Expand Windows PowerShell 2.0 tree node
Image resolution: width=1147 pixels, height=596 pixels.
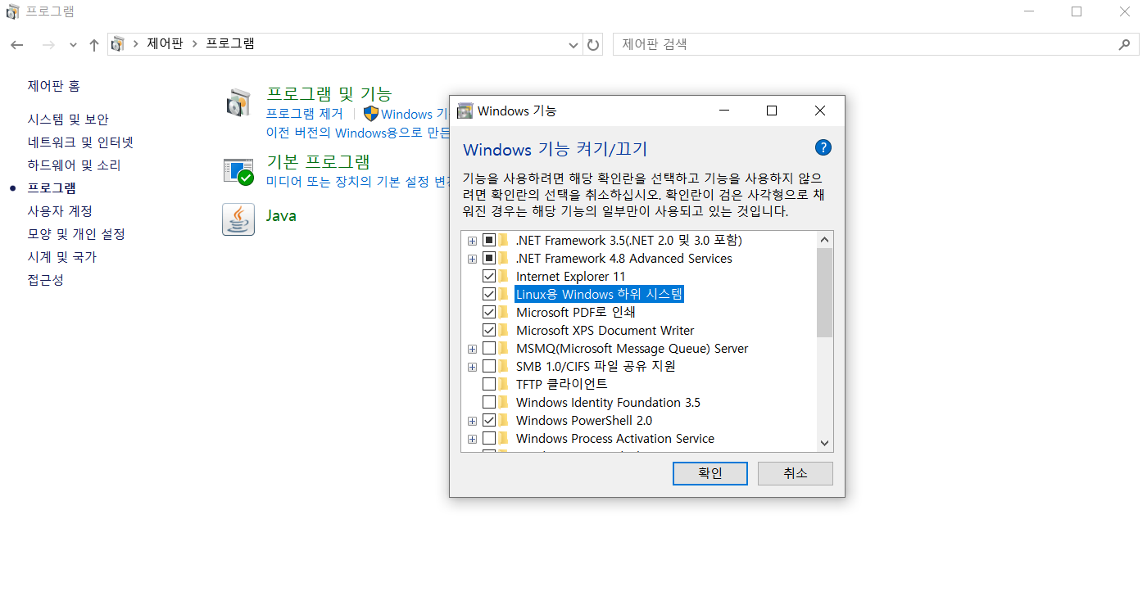click(x=472, y=421)
